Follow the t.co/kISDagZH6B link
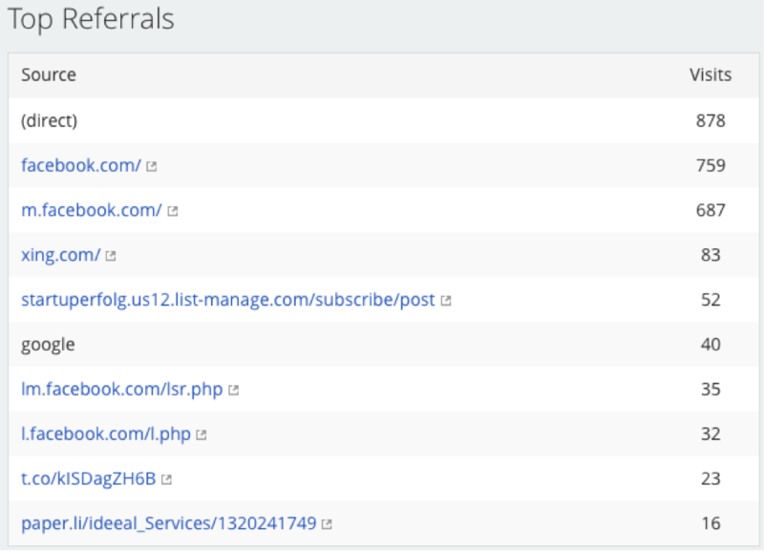The width and height of the screenshot is (764, 551). click(88, 478)
